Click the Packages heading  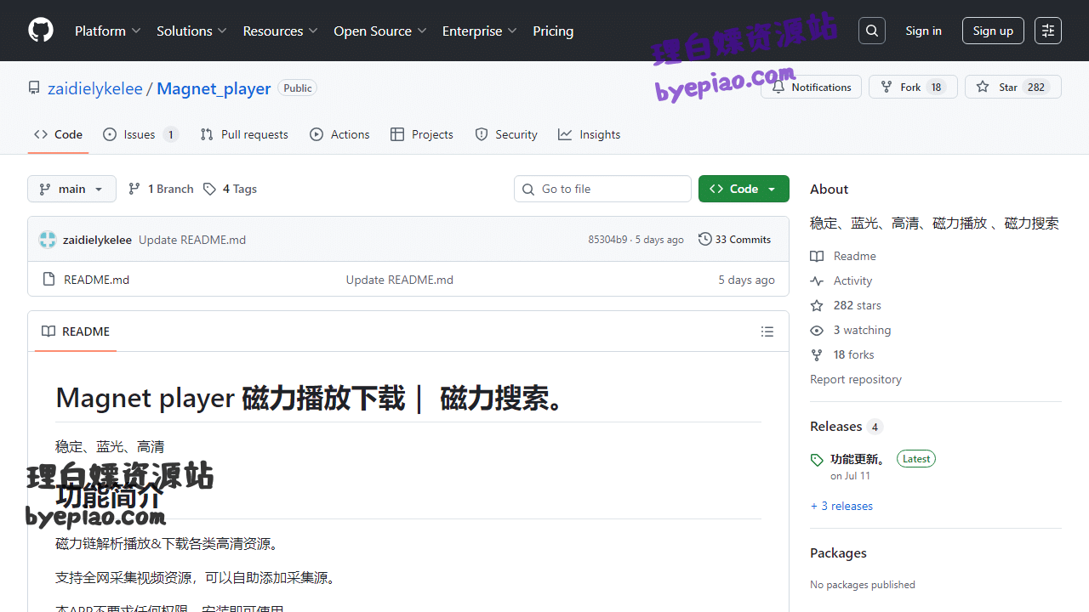pos(838,552)
